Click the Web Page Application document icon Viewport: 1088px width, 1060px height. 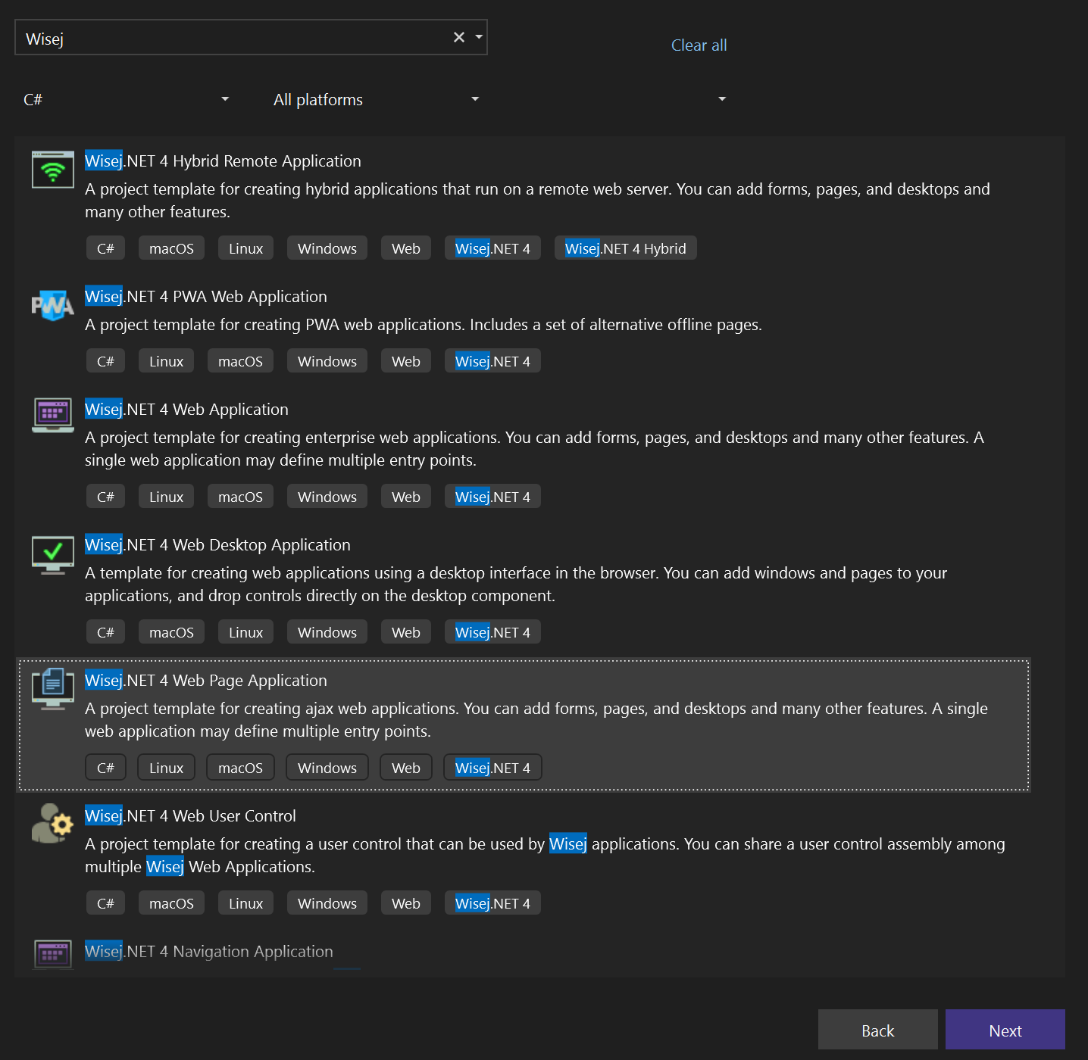point(52,688)
